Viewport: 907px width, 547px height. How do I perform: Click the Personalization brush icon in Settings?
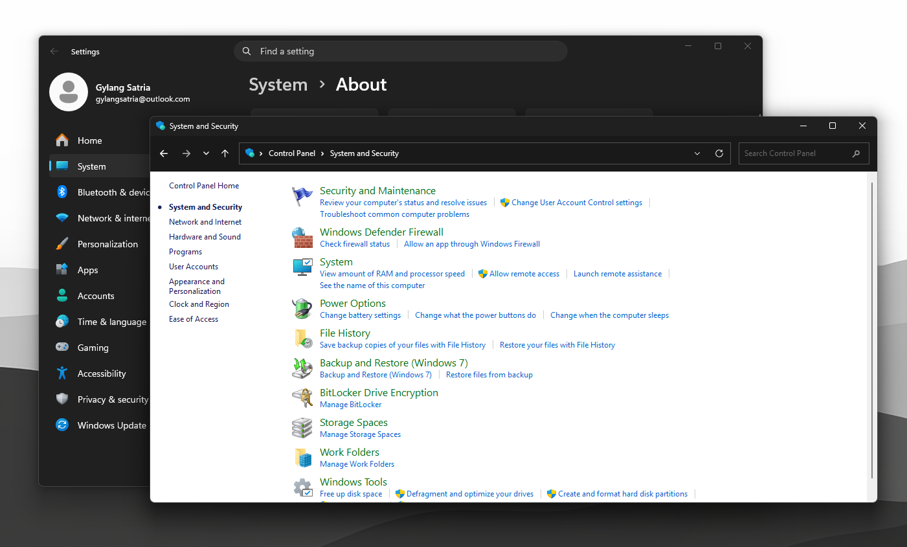[x=62, y=244]
